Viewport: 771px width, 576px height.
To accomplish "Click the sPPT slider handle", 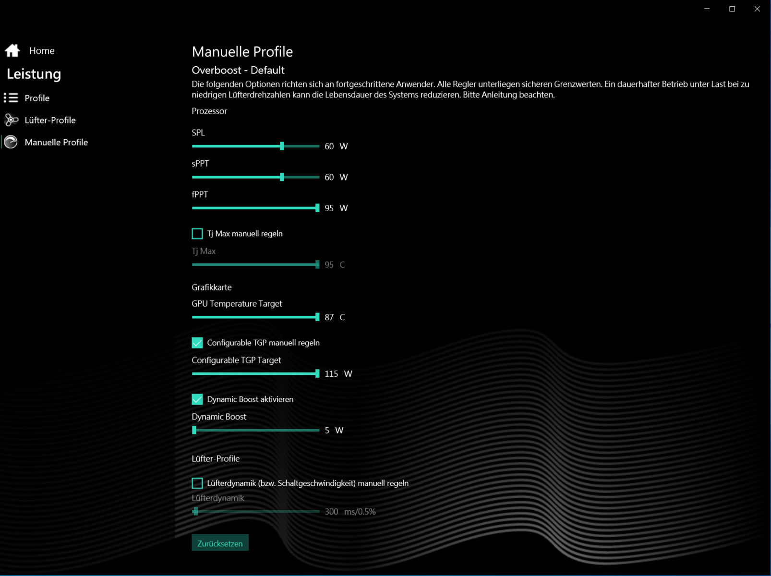I will [282, 177].
